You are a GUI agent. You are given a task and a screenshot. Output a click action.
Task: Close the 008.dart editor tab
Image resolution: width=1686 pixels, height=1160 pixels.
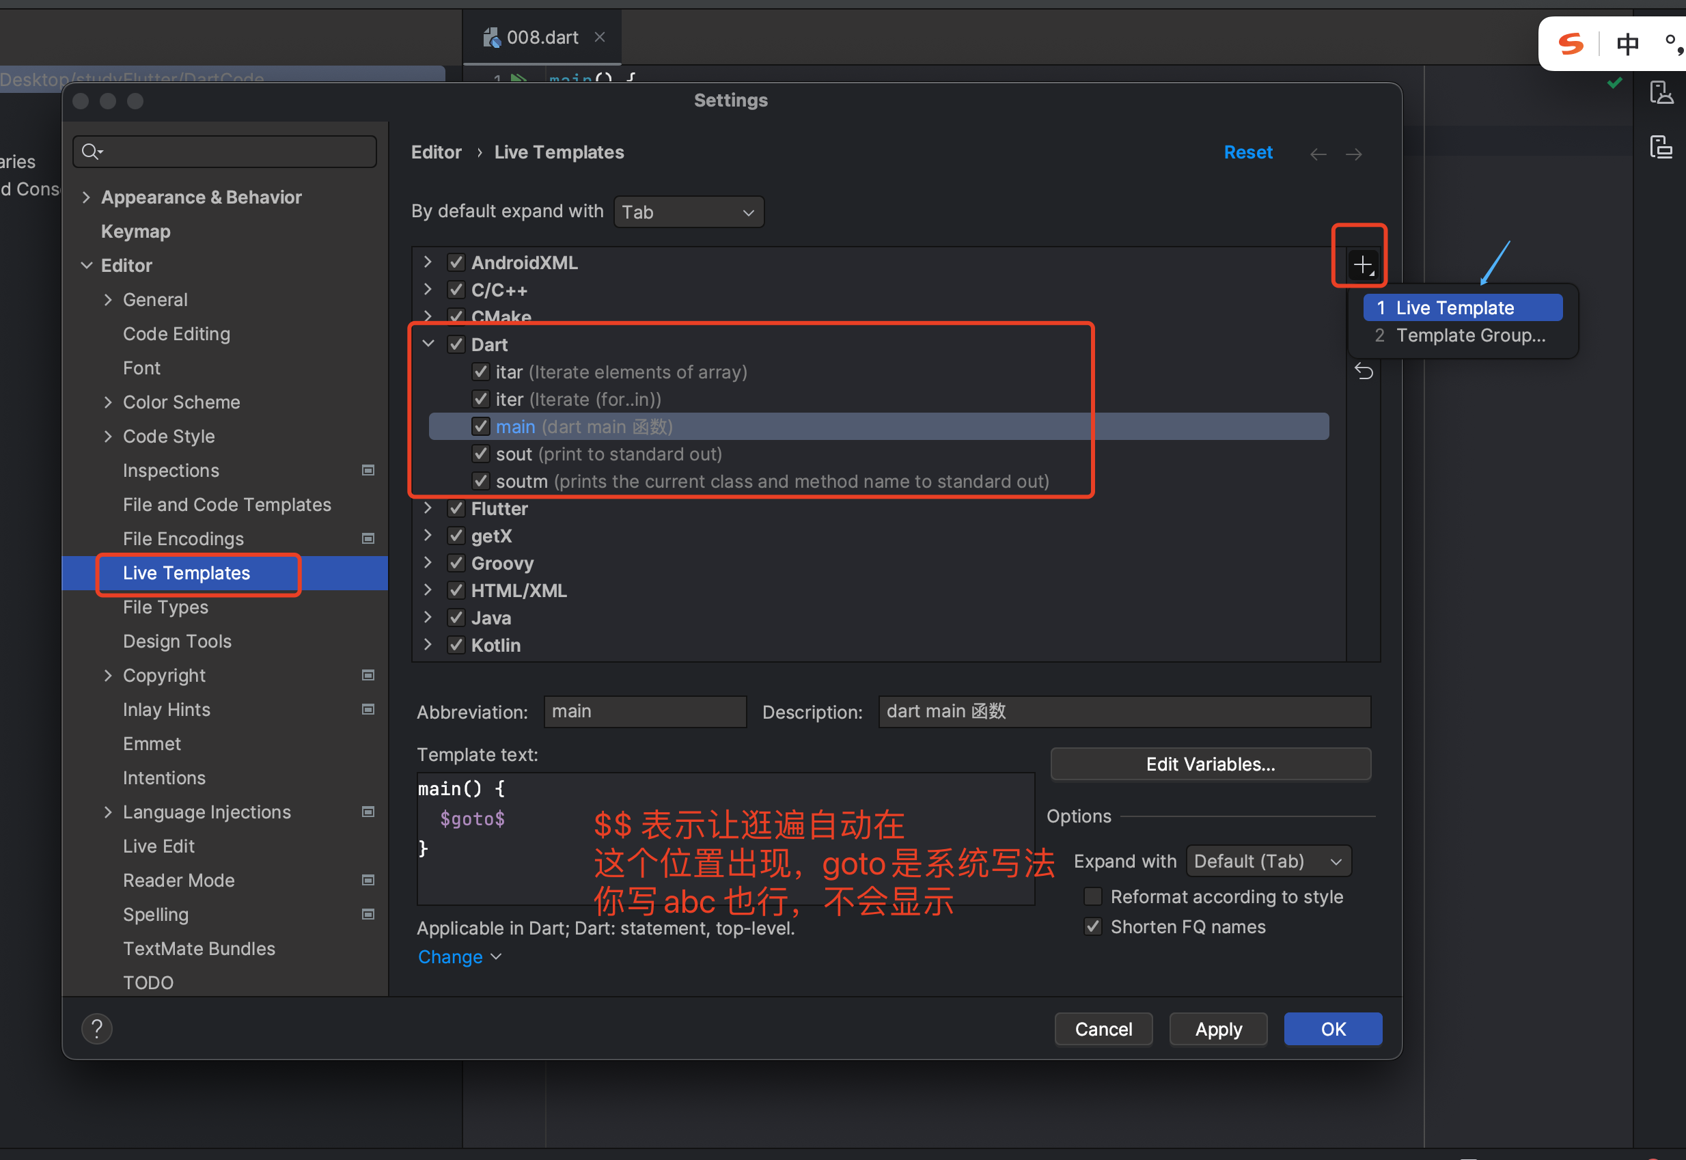click(600, 37)
